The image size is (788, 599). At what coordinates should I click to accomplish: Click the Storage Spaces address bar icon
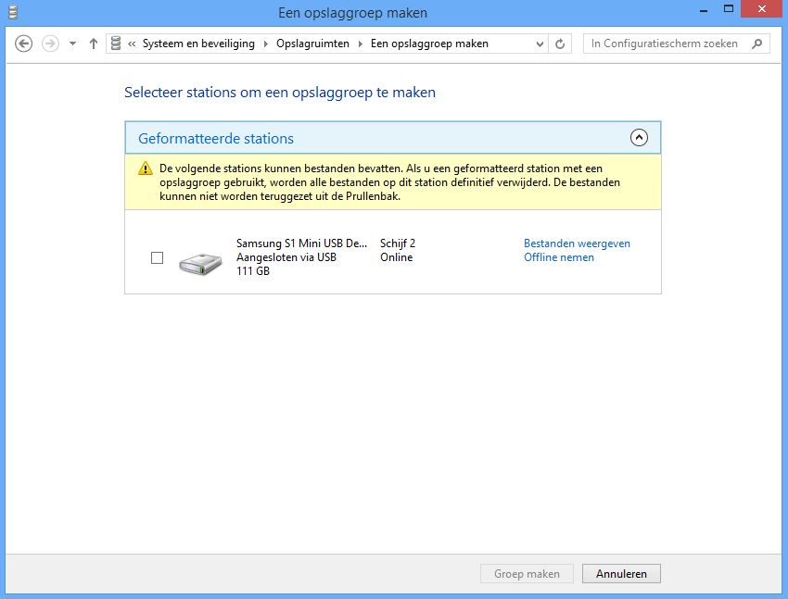tap(116, 44)
